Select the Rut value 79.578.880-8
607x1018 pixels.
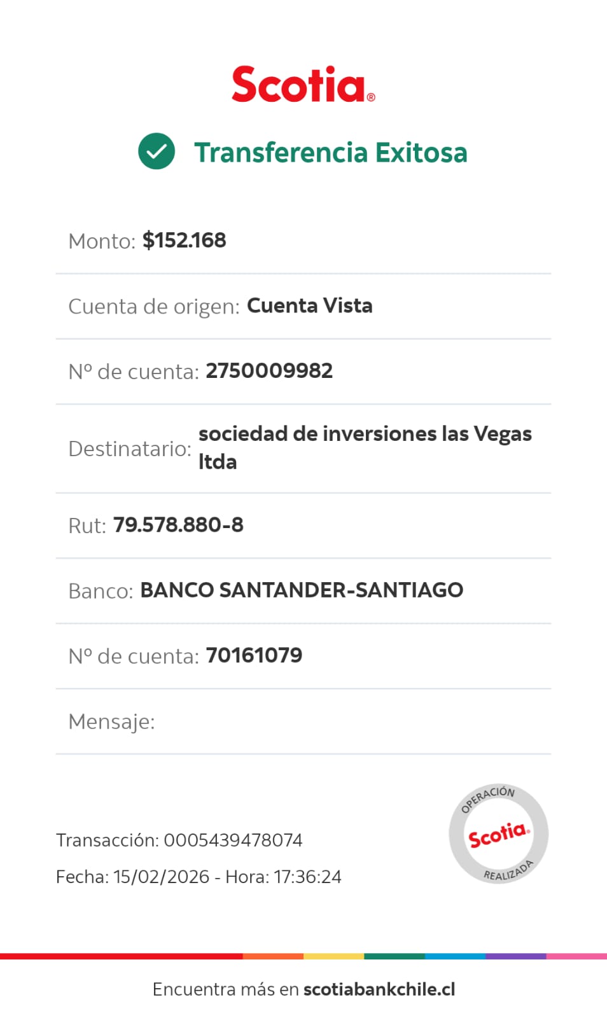pyautogui.click(x=178, y=525)
